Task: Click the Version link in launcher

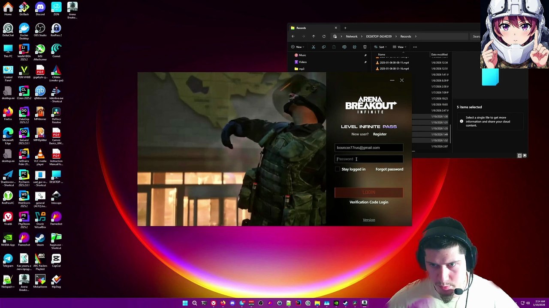Action: [x=369, y=220]
